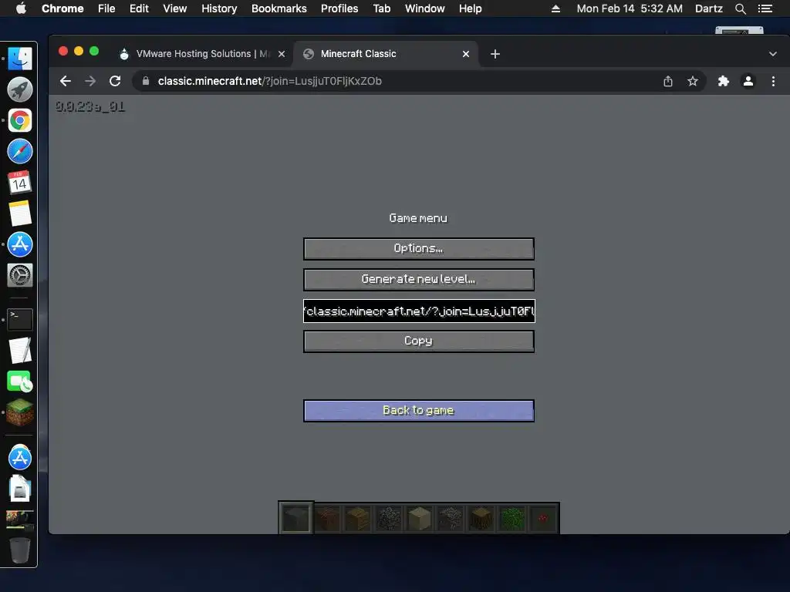Click the Chrome icon in the dock
This screenshot has height=592, width=790.
click(x=19, y=121)
